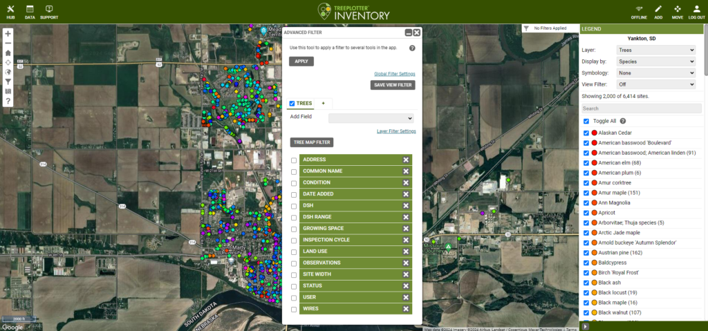Image resolution: width=708 pixels, height=331 pixels.
Task: Uncheck Alaskan Cedar legend checkbox
Action: coord(586,133)
